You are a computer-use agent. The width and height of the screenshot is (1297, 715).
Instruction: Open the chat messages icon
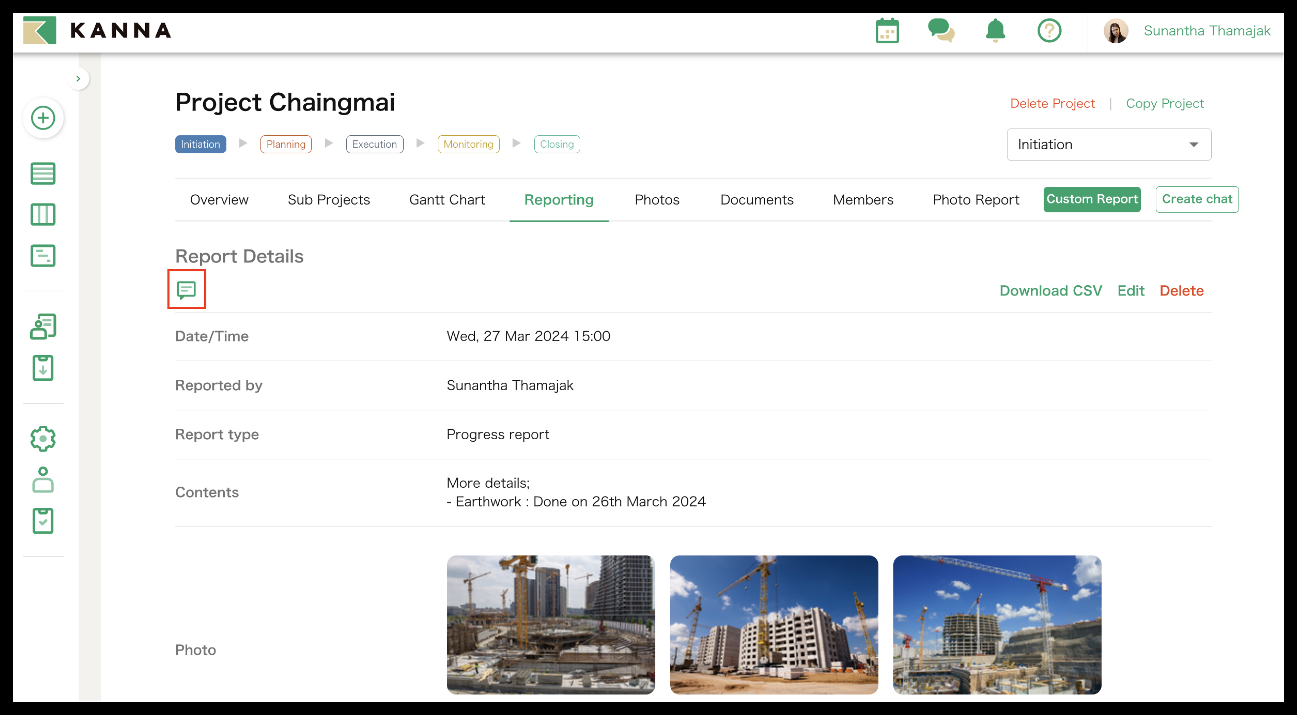pyautogui.click(x=941, y=31)
